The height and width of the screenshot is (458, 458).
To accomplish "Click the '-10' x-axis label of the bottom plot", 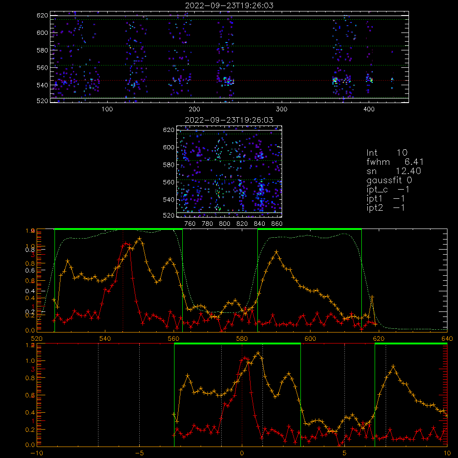I will click(37, 453).
